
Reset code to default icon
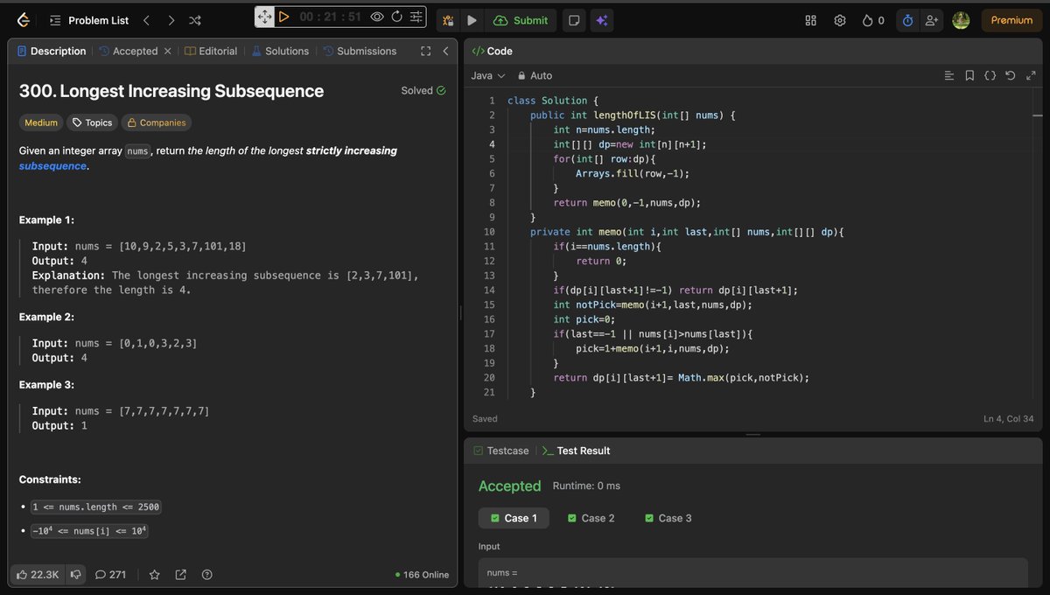[1010, 75]
